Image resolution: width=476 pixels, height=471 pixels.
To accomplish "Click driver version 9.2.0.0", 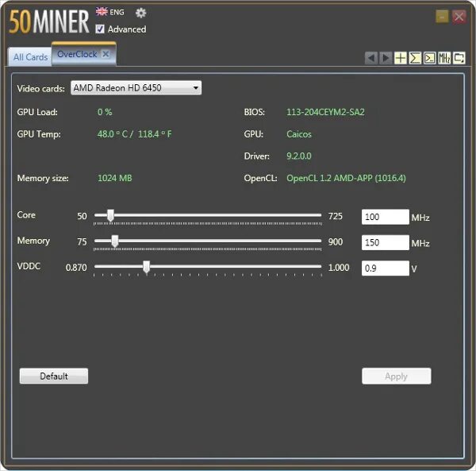I will tap(299, 156).
